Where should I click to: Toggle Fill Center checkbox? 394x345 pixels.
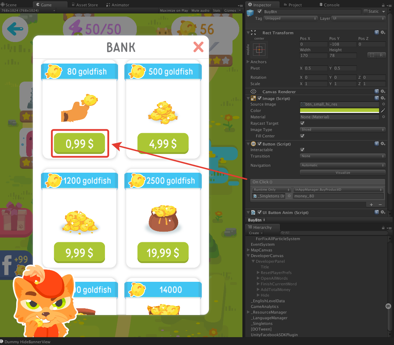(302, 136)
